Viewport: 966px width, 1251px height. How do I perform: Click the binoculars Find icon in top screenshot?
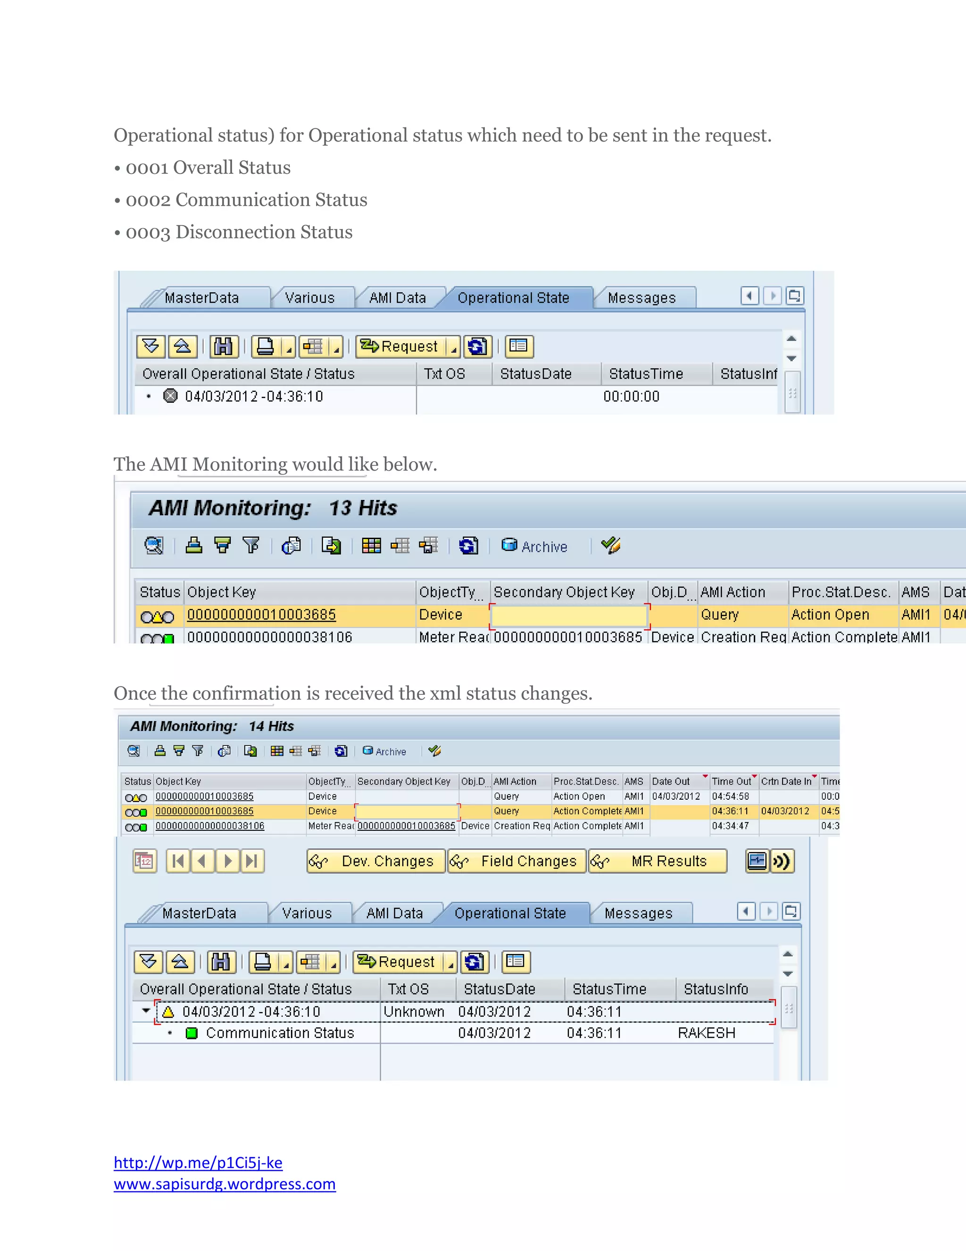[x=223, y=346]
